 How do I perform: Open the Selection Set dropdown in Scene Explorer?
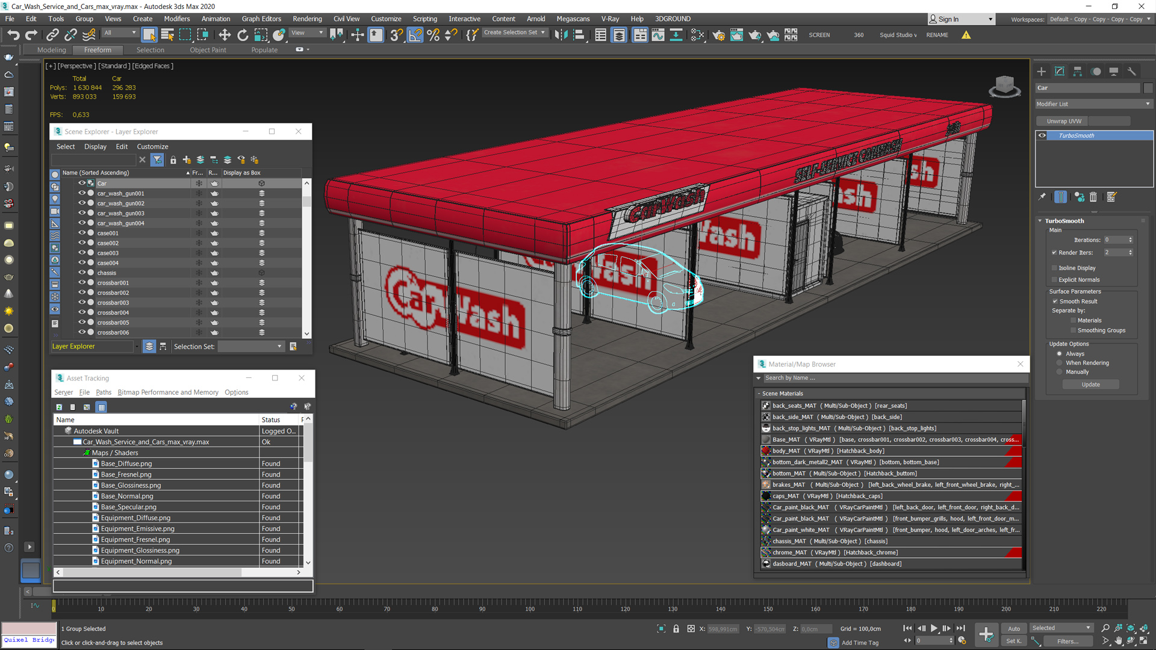(x=251, y=347)
